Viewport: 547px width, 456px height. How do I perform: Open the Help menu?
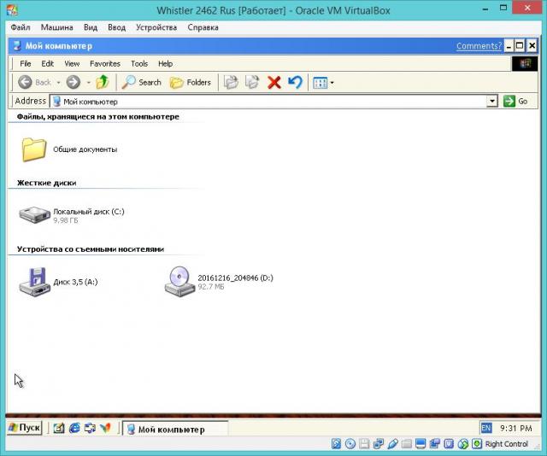(x=165, y=64)
